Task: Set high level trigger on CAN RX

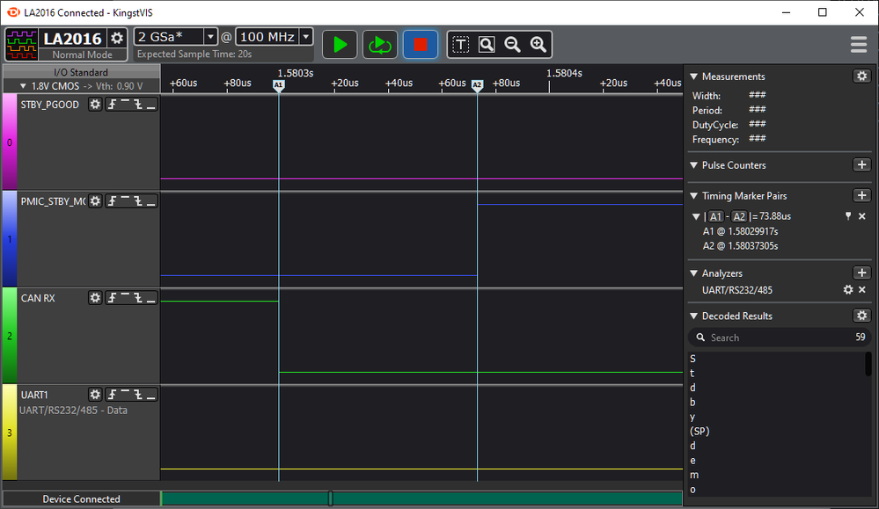Action: (125, 298)
